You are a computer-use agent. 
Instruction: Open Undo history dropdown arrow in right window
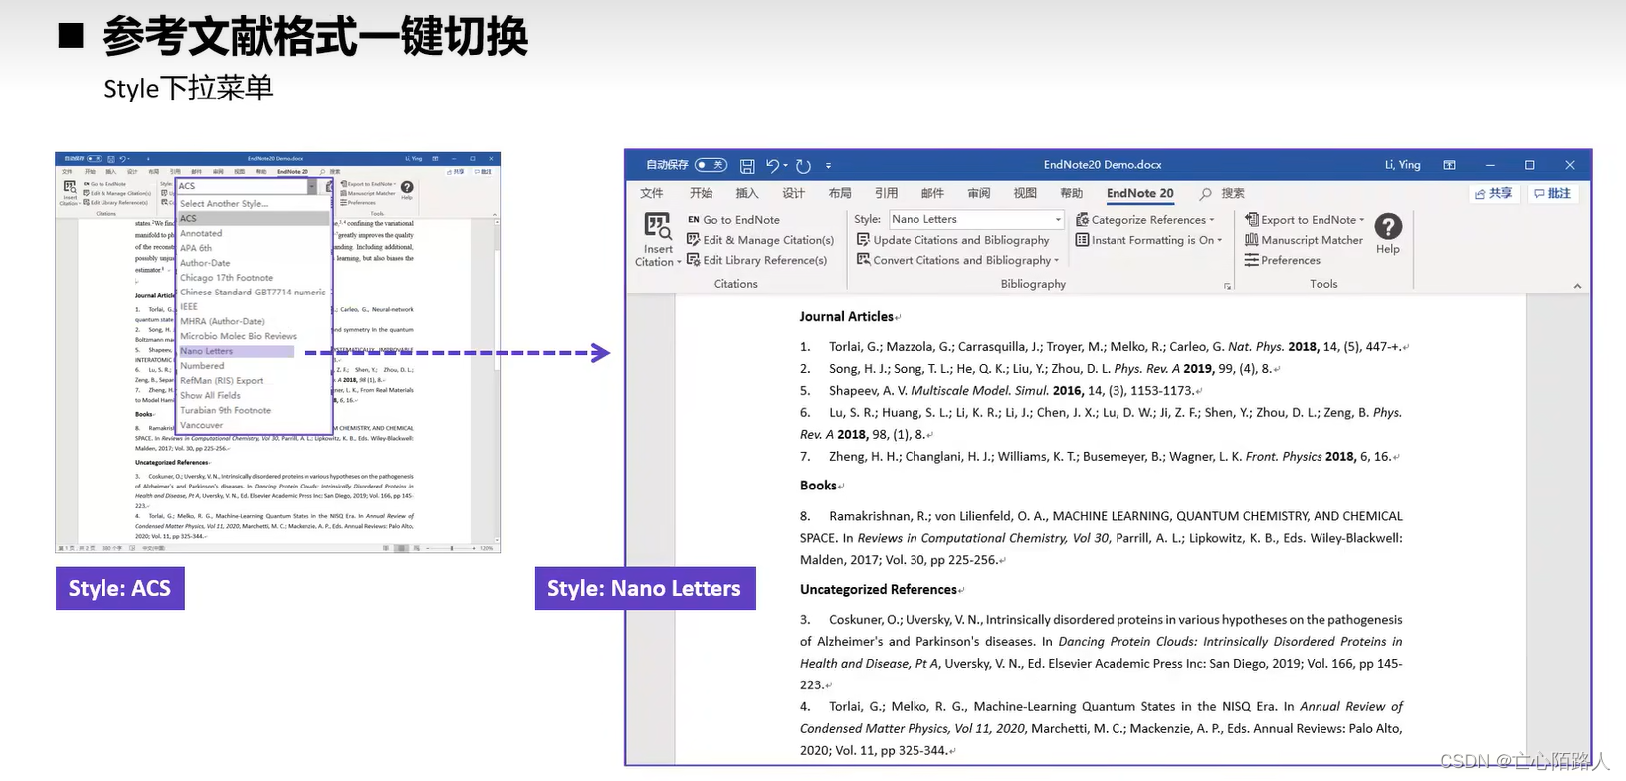pos(786,166)
